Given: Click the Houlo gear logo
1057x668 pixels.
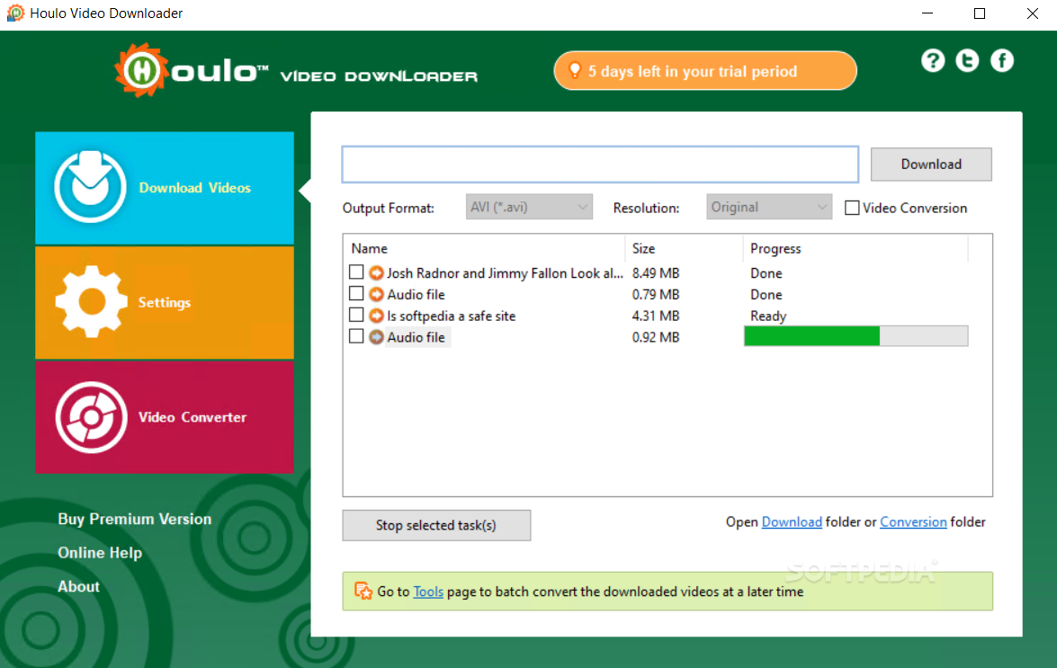Looking at the screenshot, I should 141,70.
